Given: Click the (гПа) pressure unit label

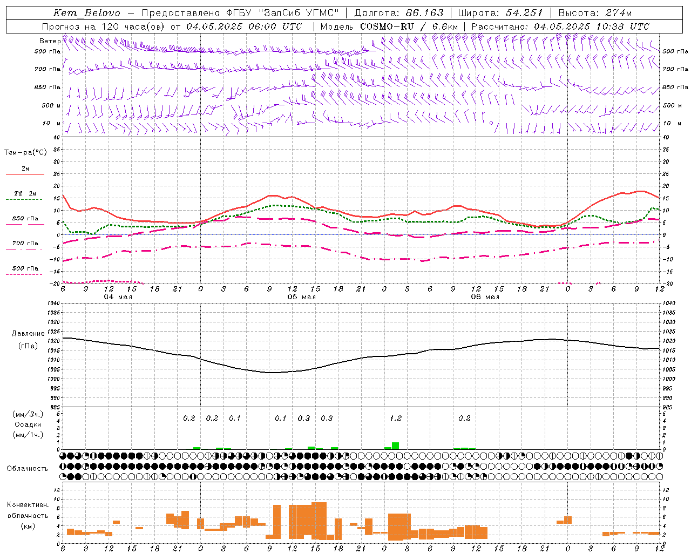Looking at the screenshot, I should [x=28, y=346].
